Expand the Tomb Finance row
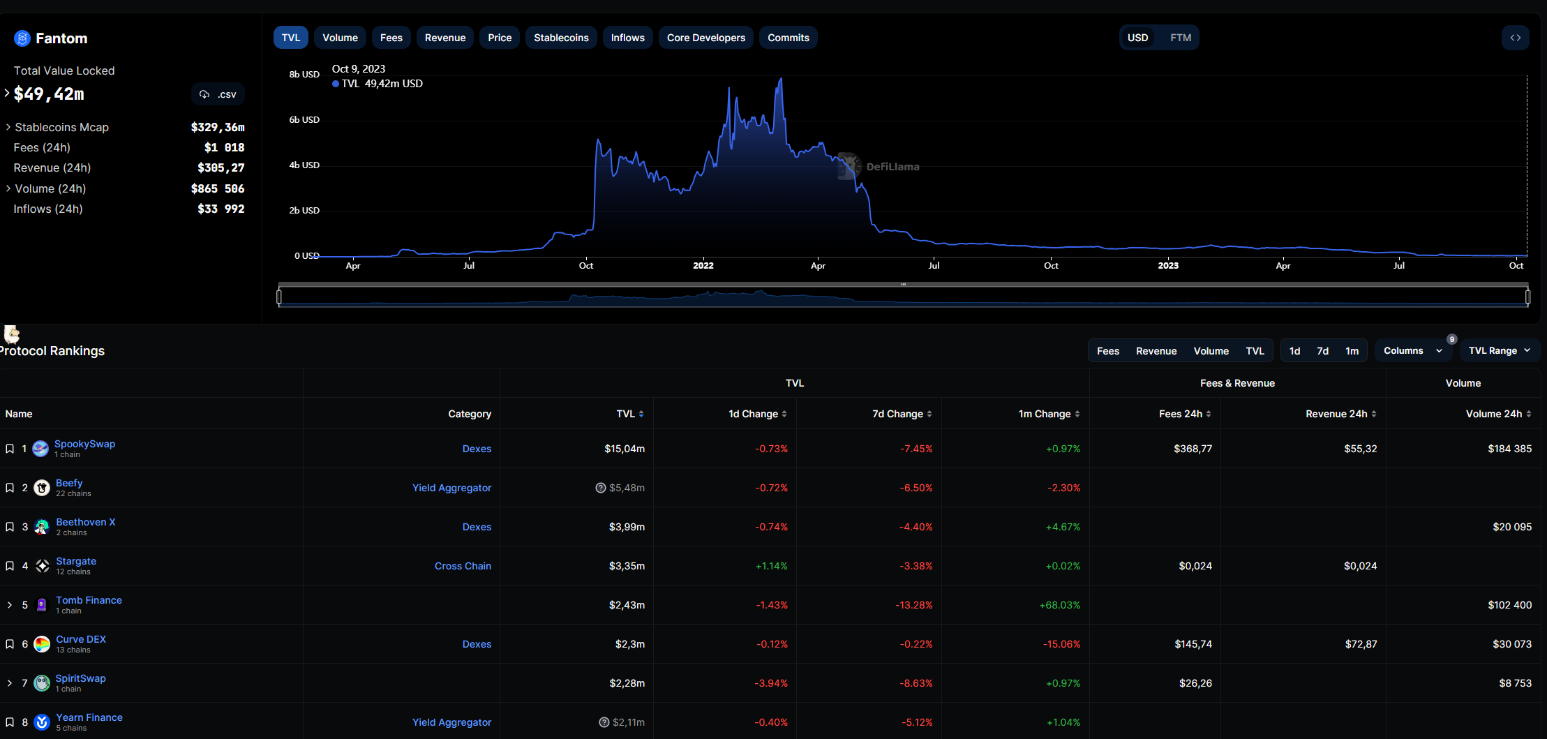 pyautogui.click(x=10, y=605)
